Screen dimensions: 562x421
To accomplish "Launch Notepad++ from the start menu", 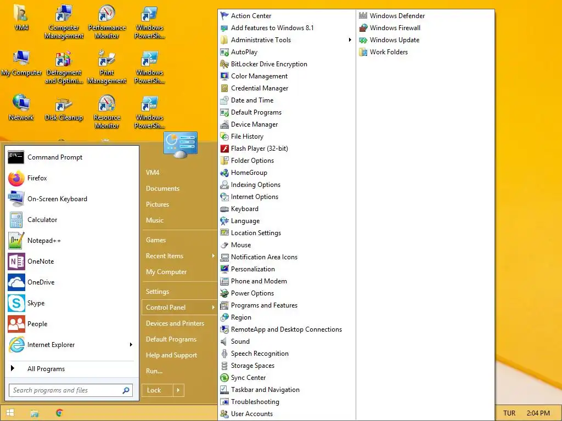I will (x=72, y=241).
